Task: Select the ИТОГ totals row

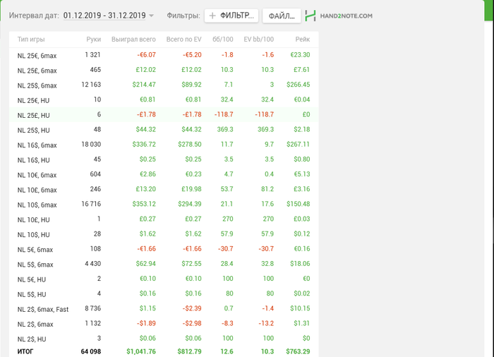Action: (164, 351)
